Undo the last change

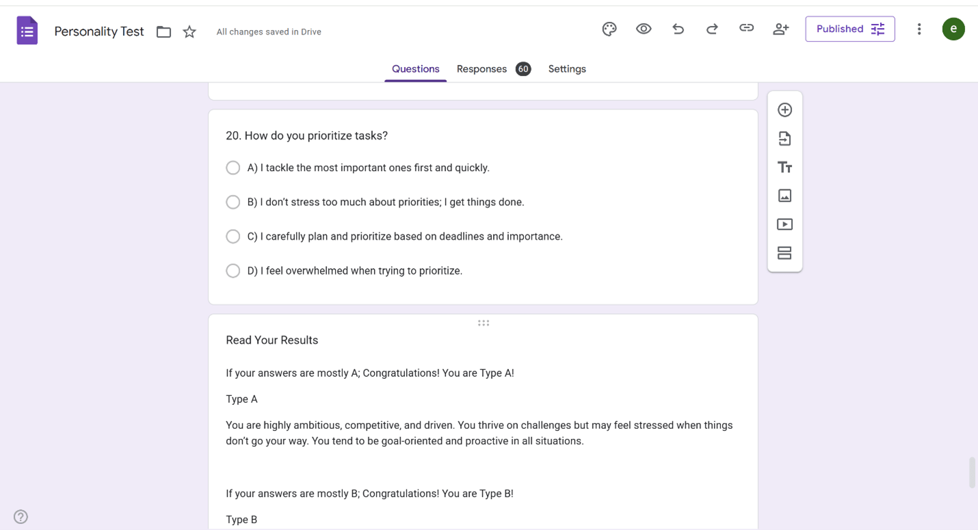tap(678, 29)
